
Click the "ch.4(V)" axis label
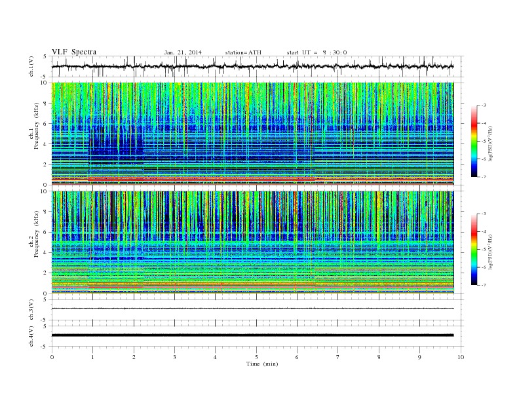point(31,337)
